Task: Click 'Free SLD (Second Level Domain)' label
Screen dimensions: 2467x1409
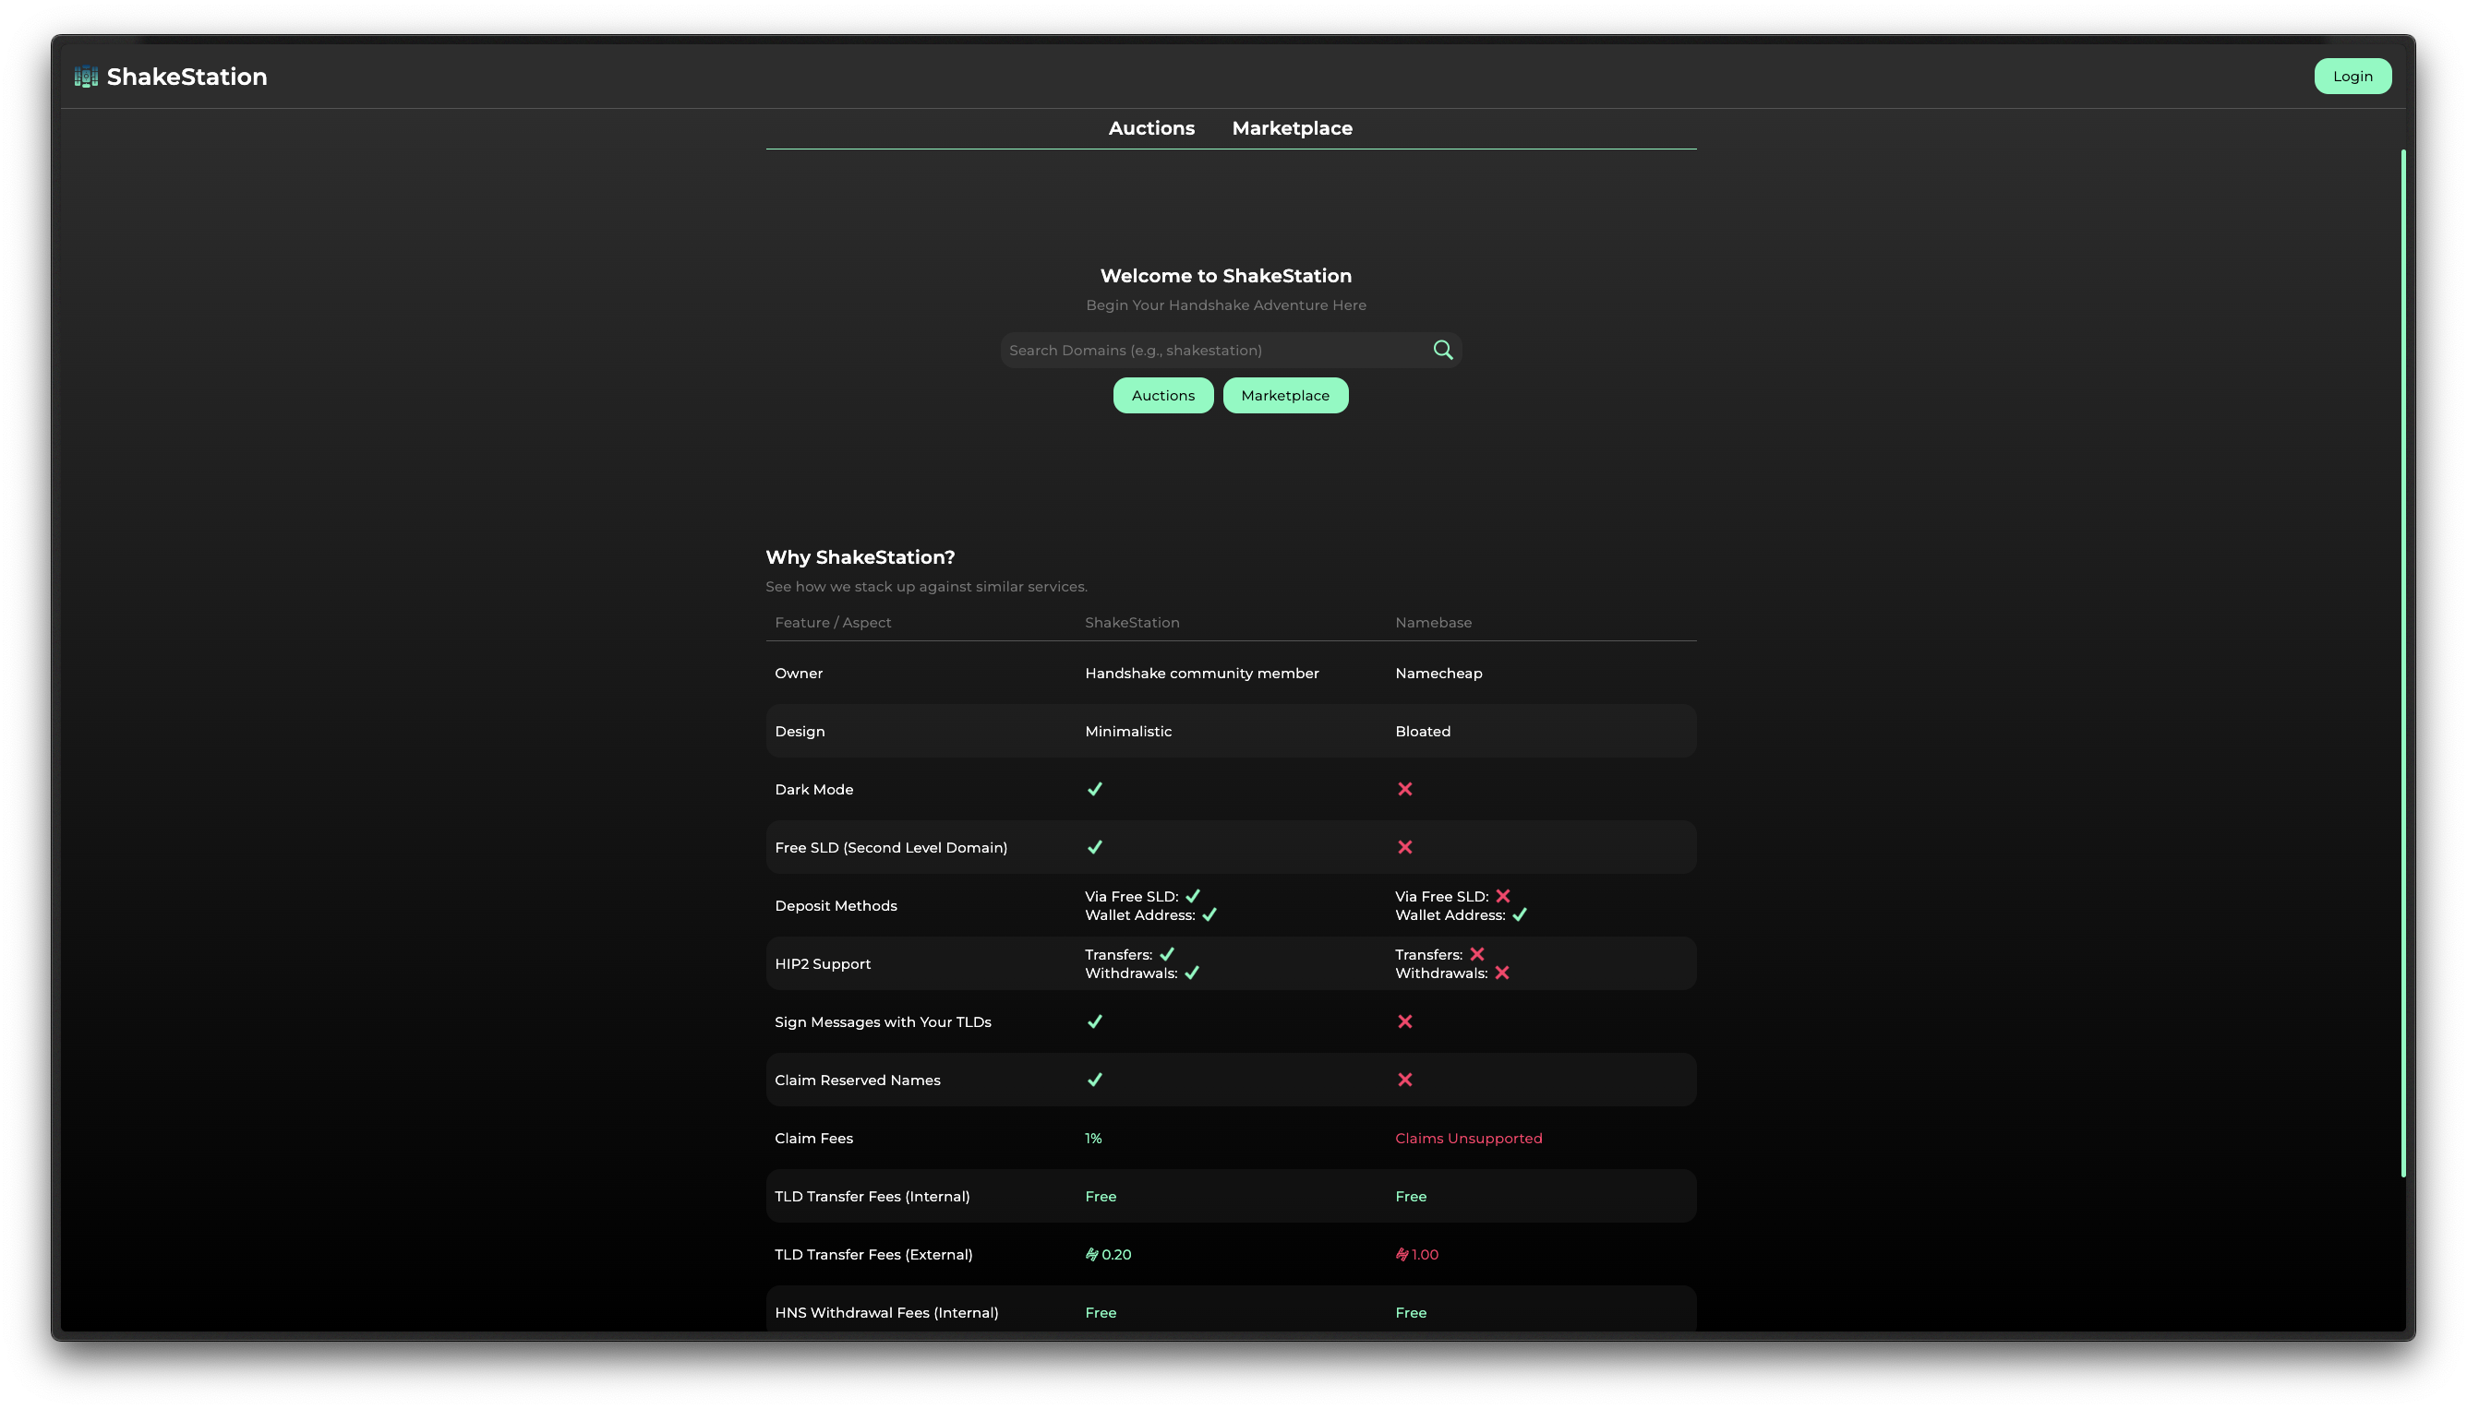Action: coord(891,848)
